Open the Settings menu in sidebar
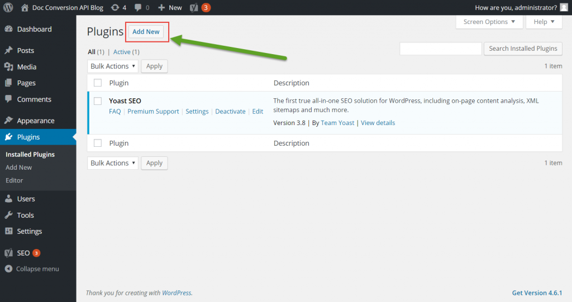572x302 pixels. [x=30, y=231]
